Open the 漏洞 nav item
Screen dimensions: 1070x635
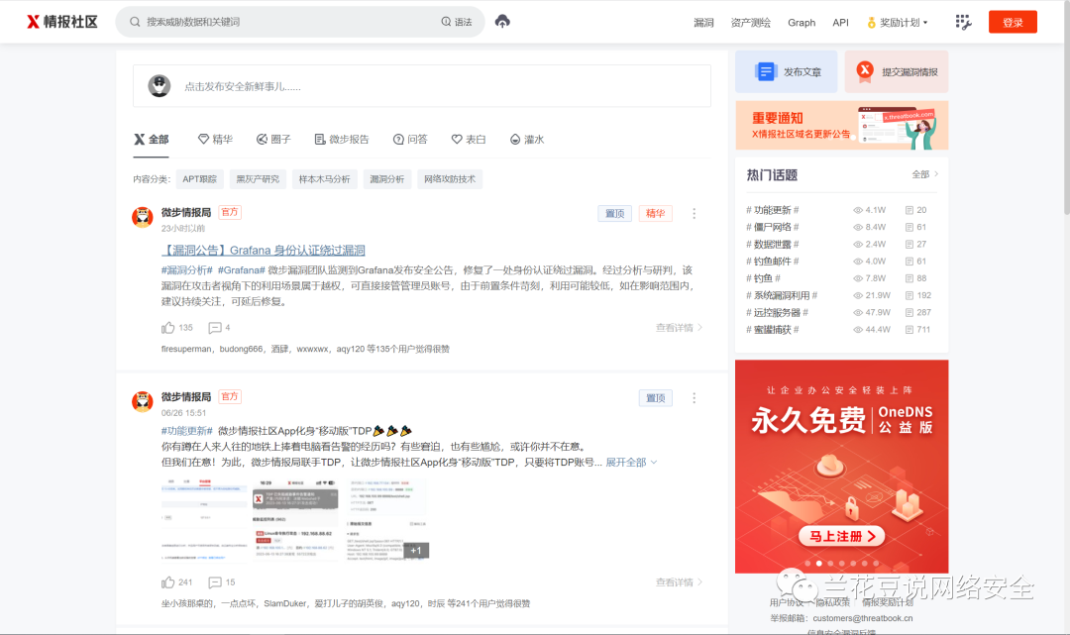[x=703, y=23]
